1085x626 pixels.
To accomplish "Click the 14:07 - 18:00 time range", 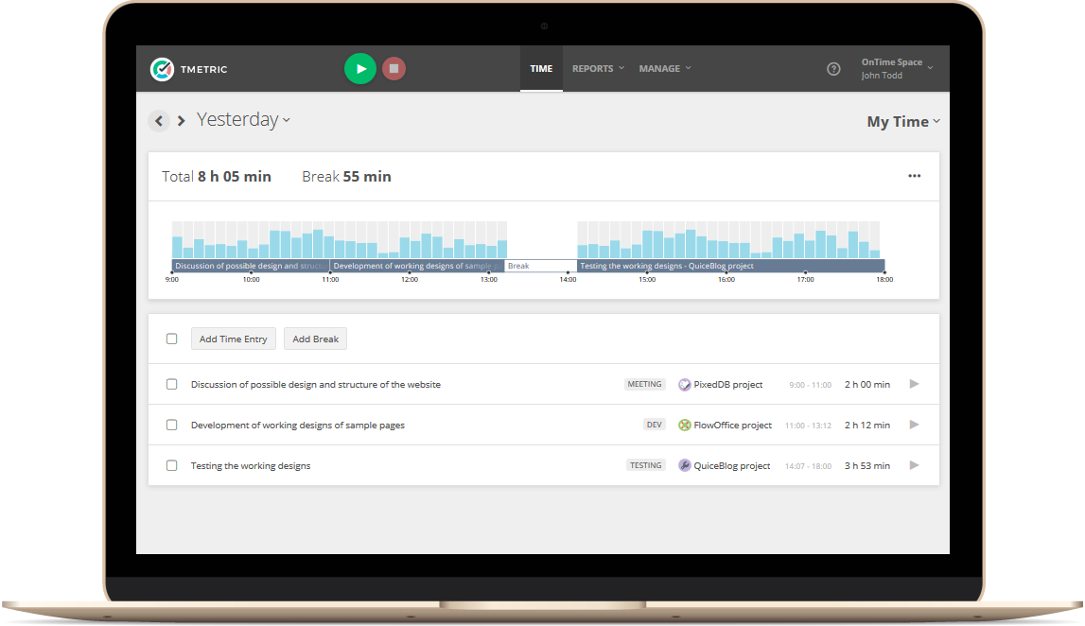I will (808, 467).
